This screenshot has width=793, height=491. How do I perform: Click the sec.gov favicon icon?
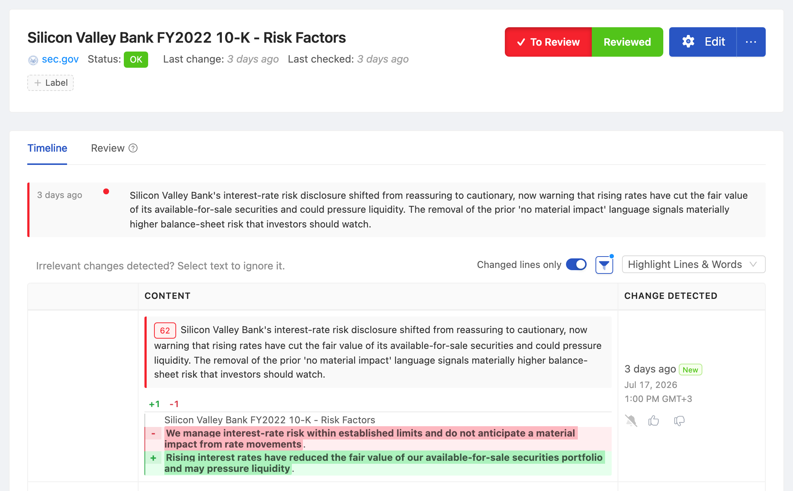pos(33,60)
